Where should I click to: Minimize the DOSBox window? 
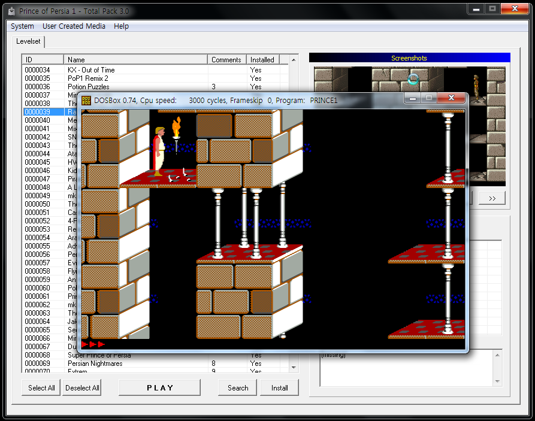pos(413,98)
